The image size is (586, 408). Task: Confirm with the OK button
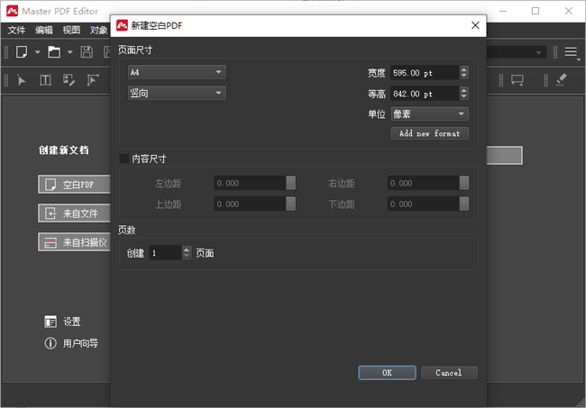coord(387,373)
